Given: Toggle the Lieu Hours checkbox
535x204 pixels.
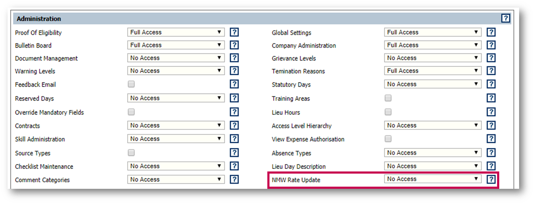Looking at the screenshot, I should click(388, 112).
